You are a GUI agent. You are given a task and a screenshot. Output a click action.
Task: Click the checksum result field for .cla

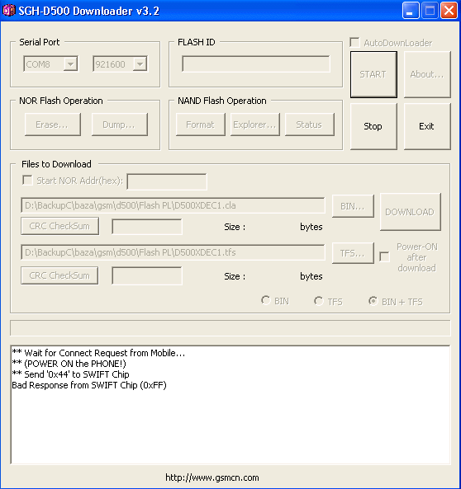[147, 227]
